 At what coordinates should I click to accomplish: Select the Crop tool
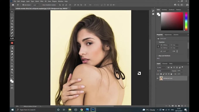[12, 24]
